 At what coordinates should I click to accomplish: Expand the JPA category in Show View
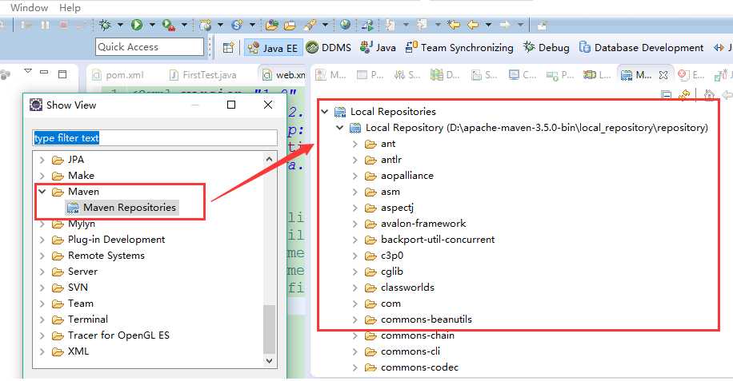(42, 161)
